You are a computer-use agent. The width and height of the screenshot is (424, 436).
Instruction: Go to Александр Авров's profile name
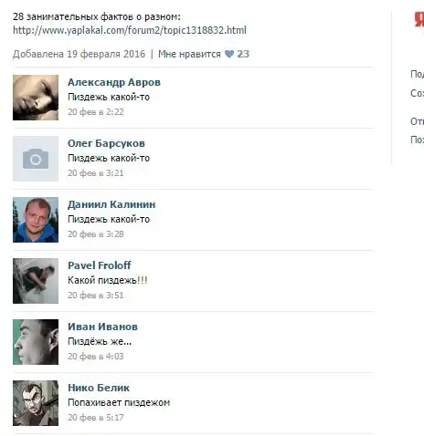click(114, 82)
